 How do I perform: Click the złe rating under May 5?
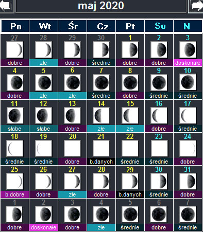tap(43, 96)
